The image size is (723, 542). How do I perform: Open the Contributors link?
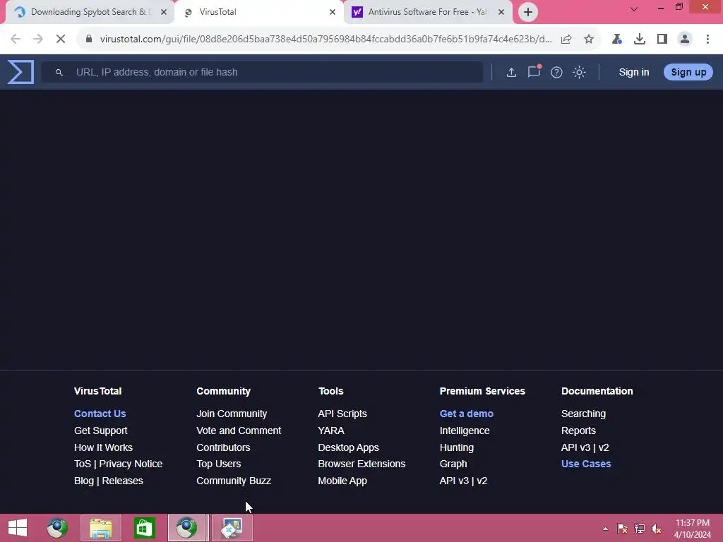[x=223, y=447]
